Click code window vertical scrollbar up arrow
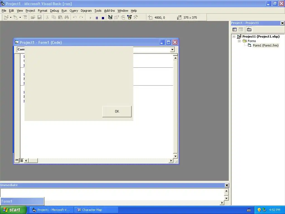The width and height of the screenshot is (285, 214). 175,58
